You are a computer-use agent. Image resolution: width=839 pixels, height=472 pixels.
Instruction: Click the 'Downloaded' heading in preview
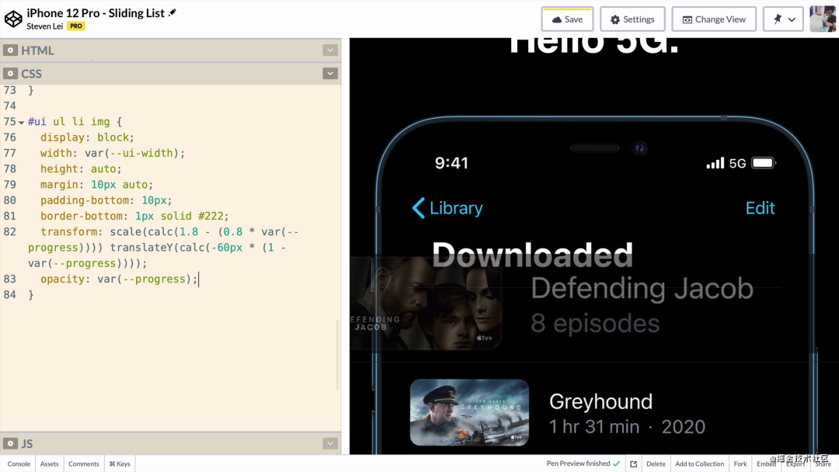pos(532,255)
